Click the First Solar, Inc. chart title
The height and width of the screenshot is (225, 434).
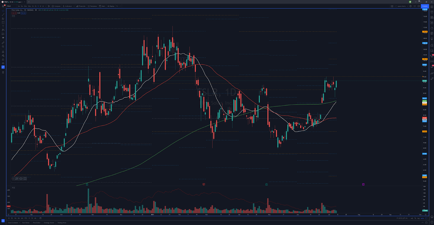[x=17, y=10]
